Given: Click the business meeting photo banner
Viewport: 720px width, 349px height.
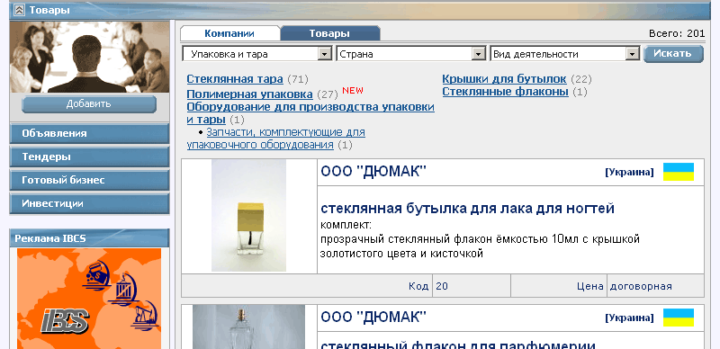Looking at the screenshot, I should [x=89, y=57].
